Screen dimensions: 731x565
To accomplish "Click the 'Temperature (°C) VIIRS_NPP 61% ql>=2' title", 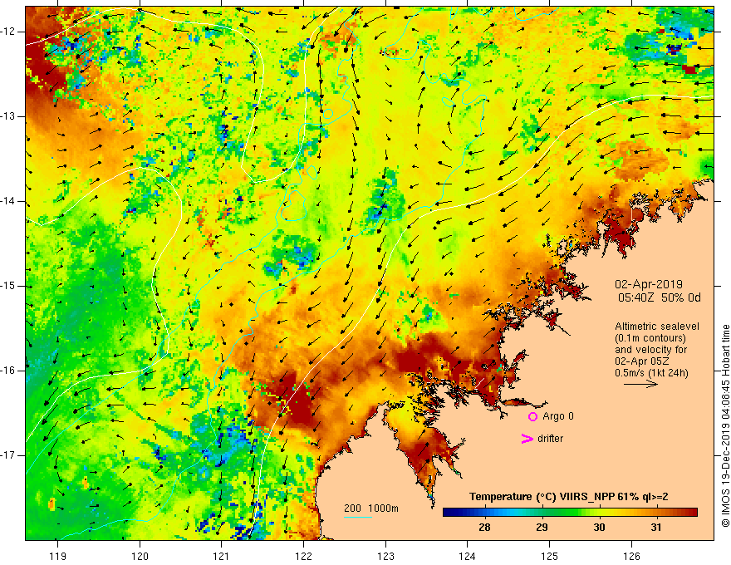I will (569, 497).
